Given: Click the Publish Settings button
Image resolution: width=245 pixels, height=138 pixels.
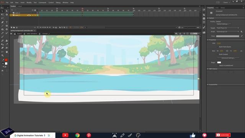Looking at the screenshot, I should tap(224, 24).
